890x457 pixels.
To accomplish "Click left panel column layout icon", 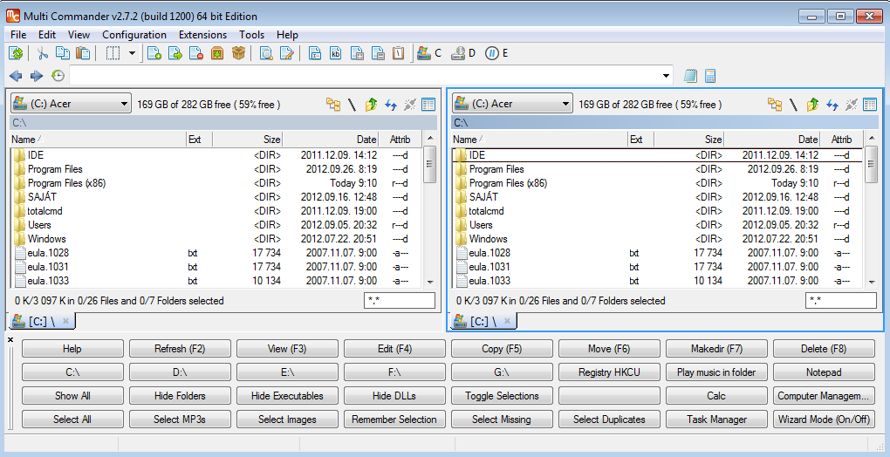I will pos(428,105).
